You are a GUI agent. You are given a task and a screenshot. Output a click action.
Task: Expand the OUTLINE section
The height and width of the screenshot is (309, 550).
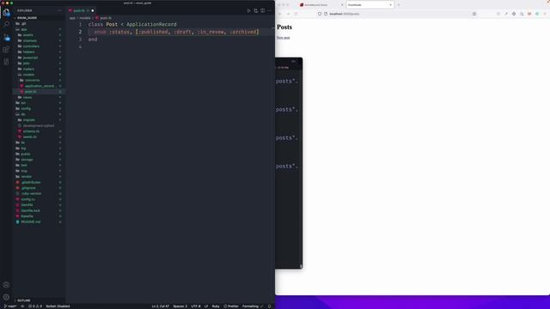pyautogui.click(x=23, y=300)
